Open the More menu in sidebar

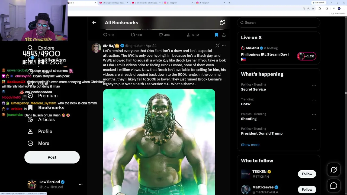38,143
